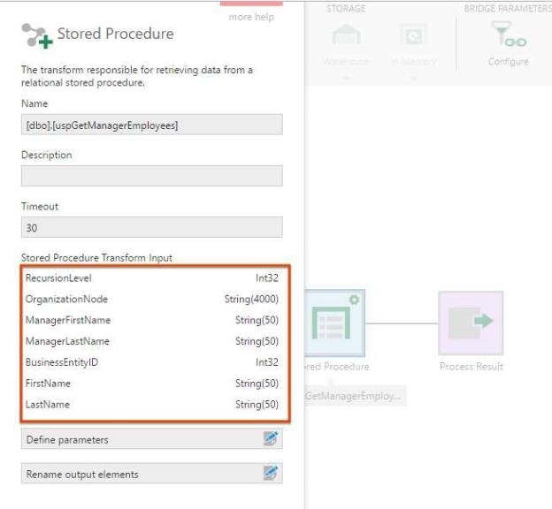Select the OrganizationNode input row

coord(151,300)
